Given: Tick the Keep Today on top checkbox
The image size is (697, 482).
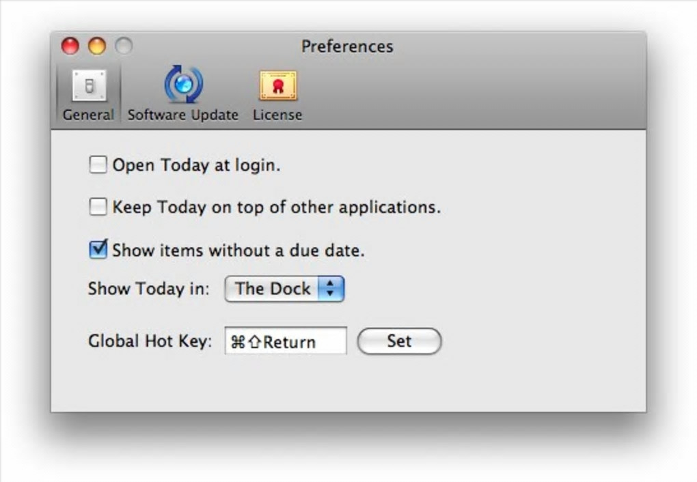Looking at the screenshot, I should click(x=98, y=207).
